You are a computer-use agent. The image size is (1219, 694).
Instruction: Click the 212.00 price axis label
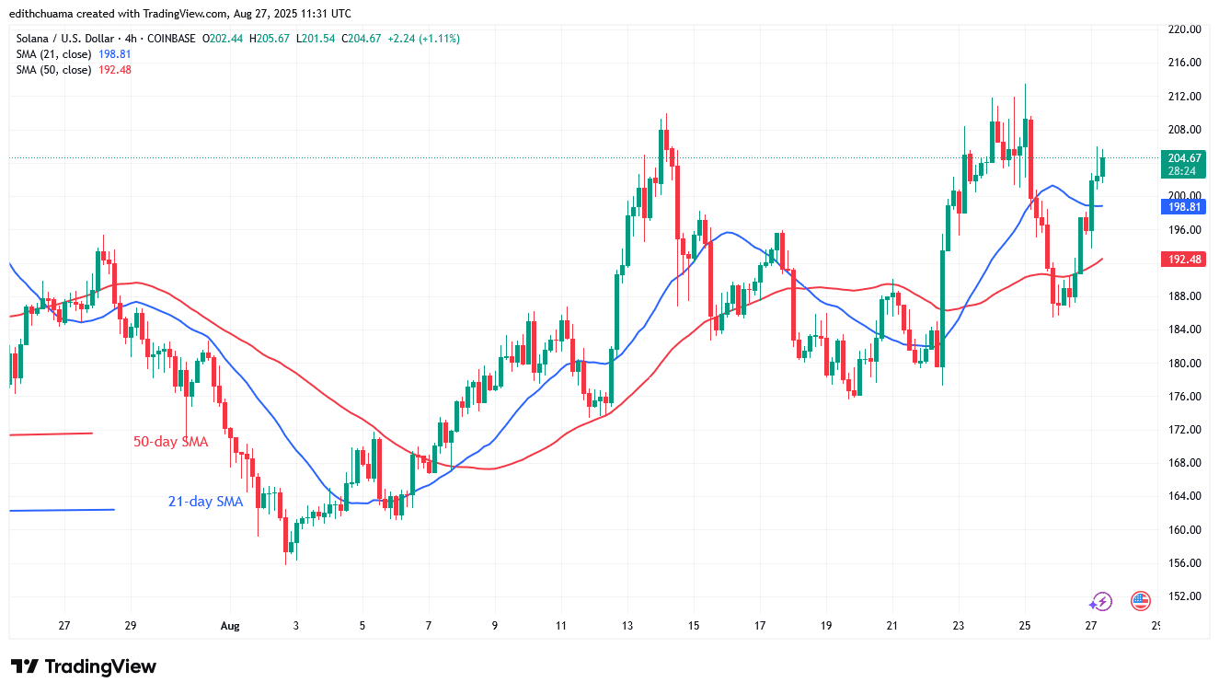[x=1183, y=97]
